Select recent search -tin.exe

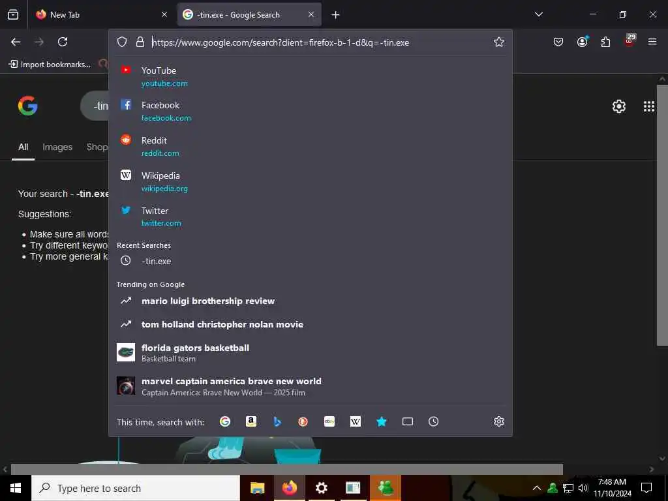[310, 261]
